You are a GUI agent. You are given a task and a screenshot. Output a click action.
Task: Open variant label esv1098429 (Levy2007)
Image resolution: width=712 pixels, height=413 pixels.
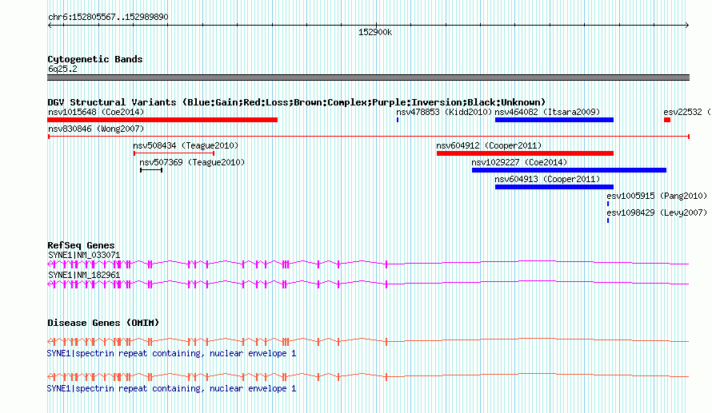click(x=657, y=212)
